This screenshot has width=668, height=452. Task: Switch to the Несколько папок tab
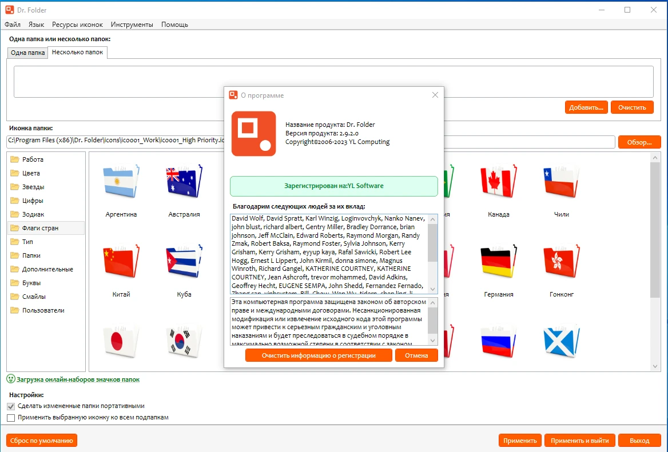coord(78,52)
